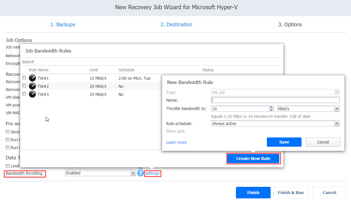Click Create New Rule button

point(253,159)
